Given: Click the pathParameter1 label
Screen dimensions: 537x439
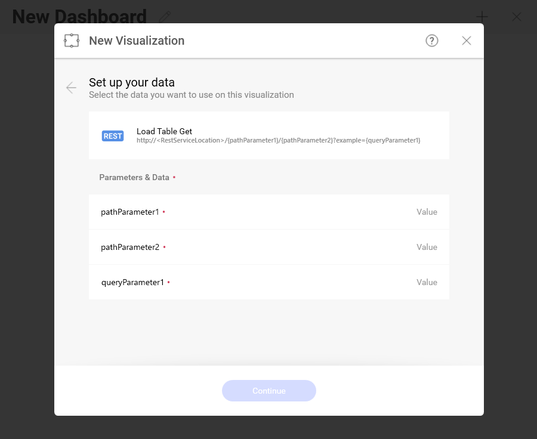Looking at the screenshot, I should pyautogui.click(x=130, y=212).
